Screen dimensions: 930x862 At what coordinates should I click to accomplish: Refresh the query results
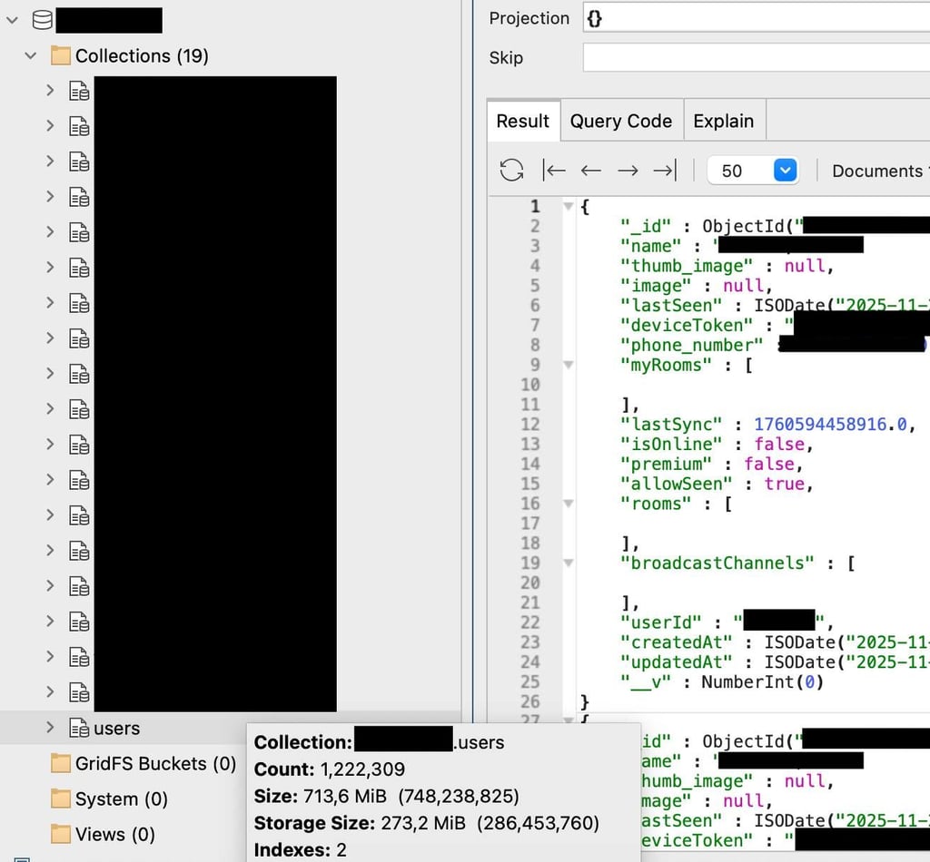[x=511, y=171]
